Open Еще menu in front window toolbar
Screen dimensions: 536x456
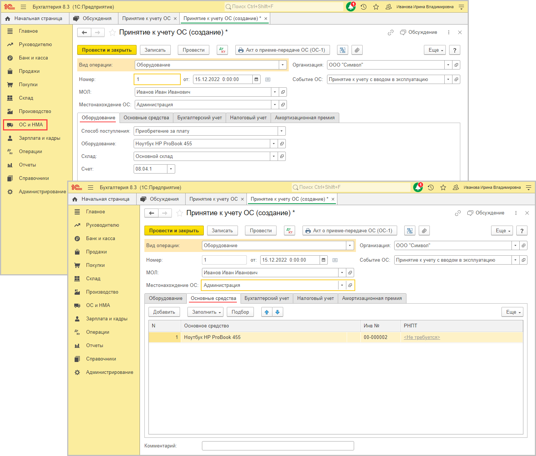click(x=502, y=230)
